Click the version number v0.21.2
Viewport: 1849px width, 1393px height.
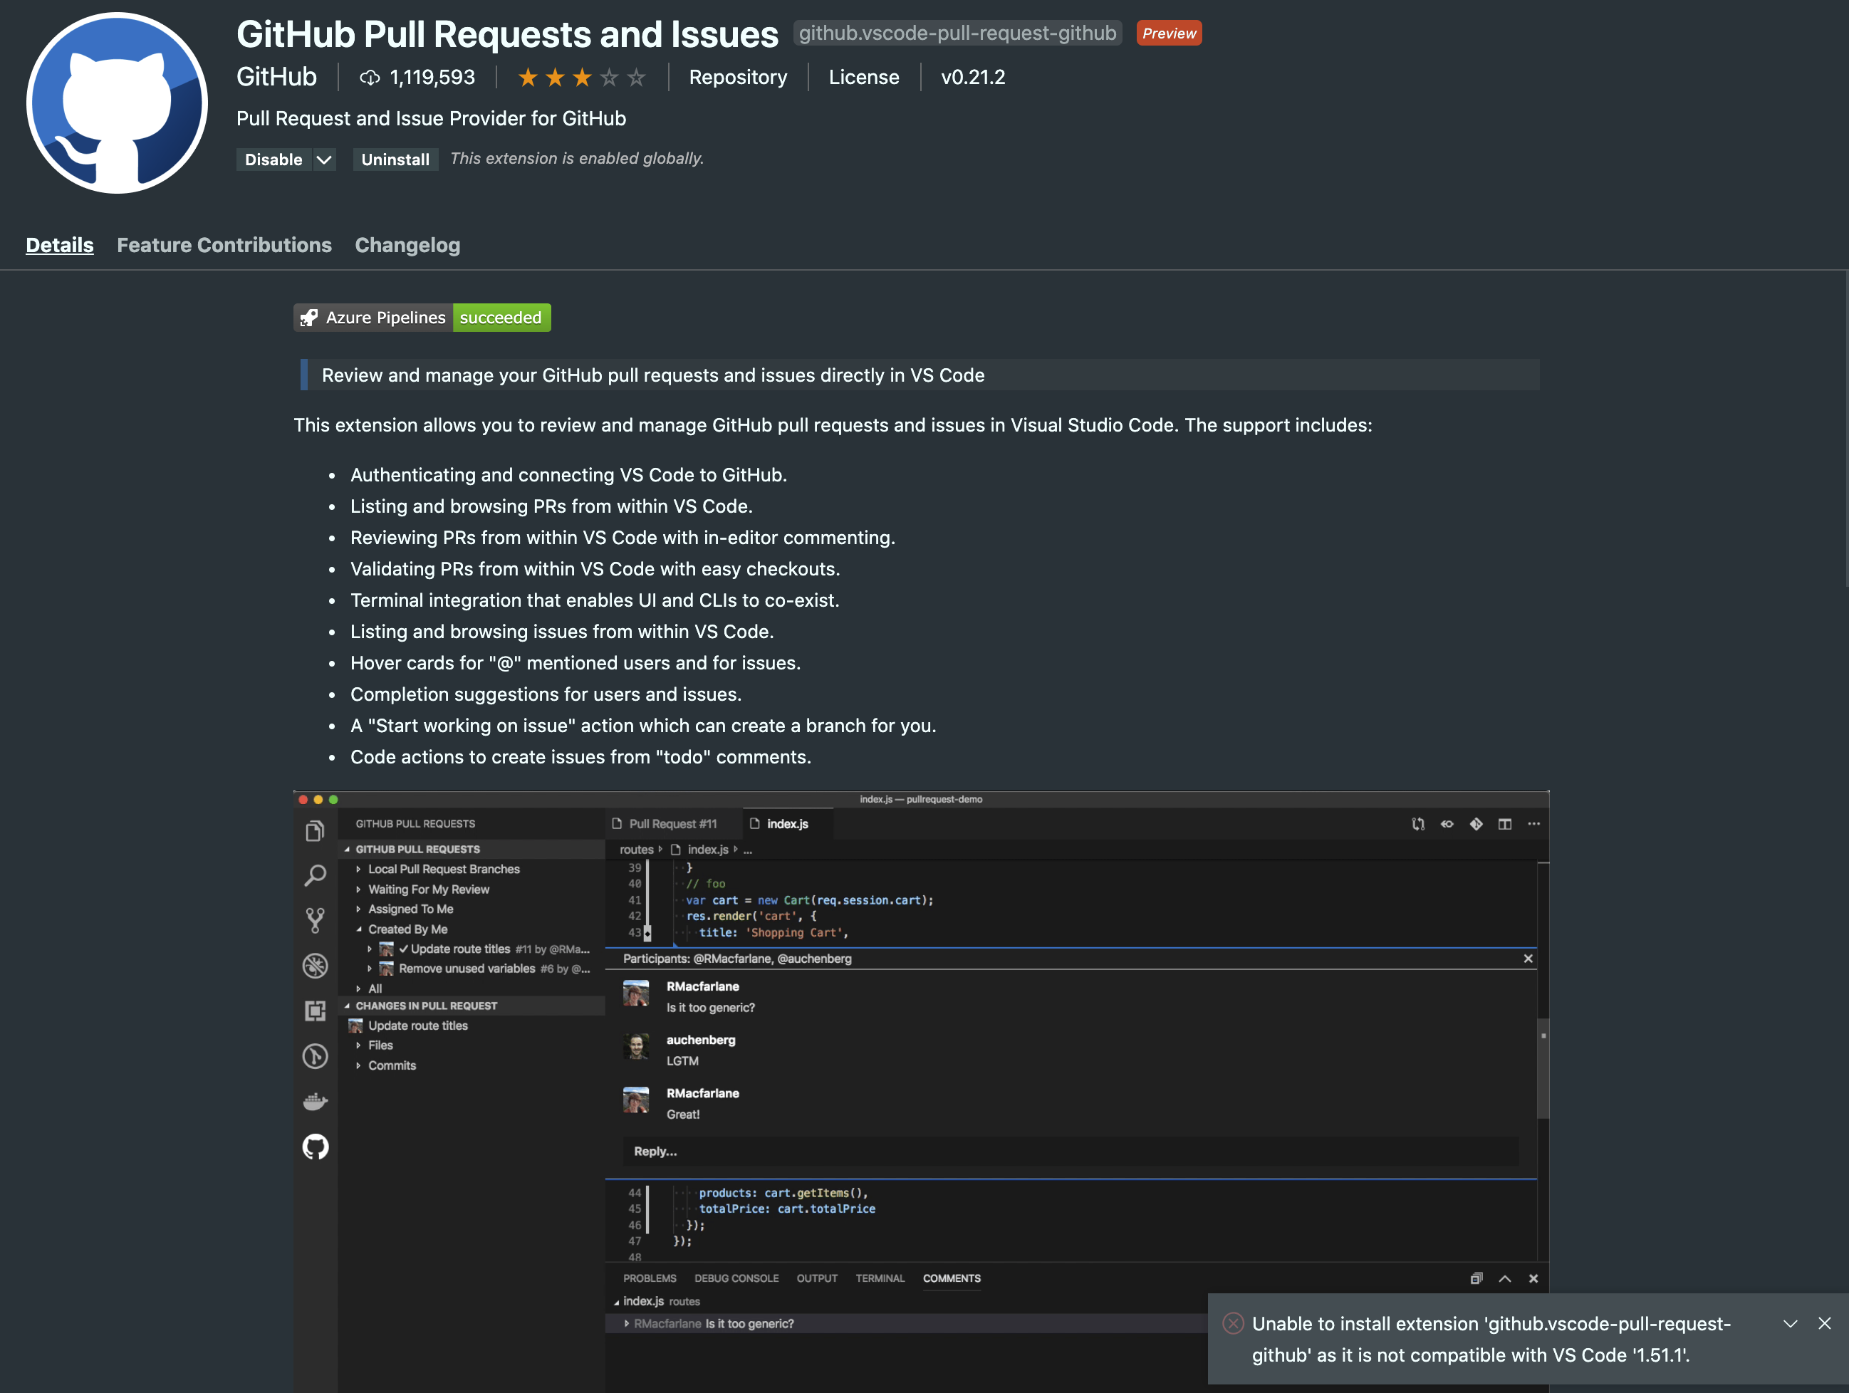(x=973, y=77)
